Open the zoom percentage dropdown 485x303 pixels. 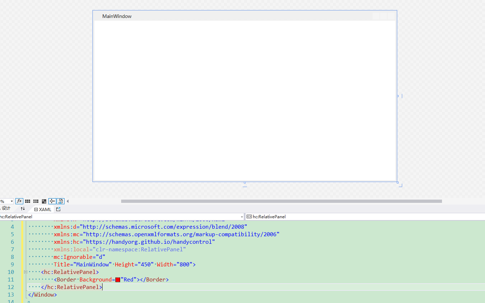[x=11, y=201]
